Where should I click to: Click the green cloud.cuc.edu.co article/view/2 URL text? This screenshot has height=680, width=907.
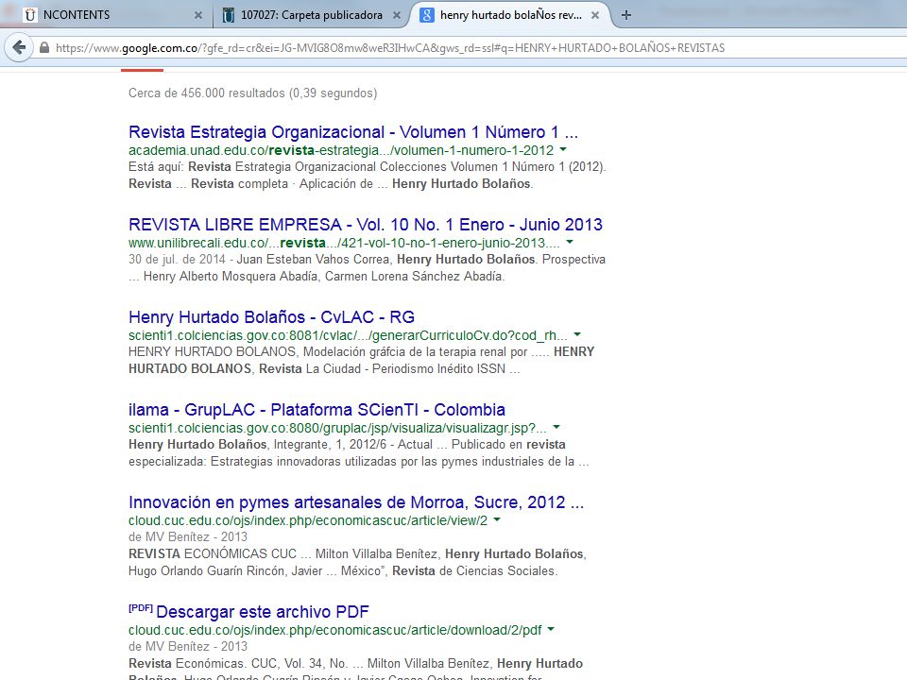tap(308, 520)
